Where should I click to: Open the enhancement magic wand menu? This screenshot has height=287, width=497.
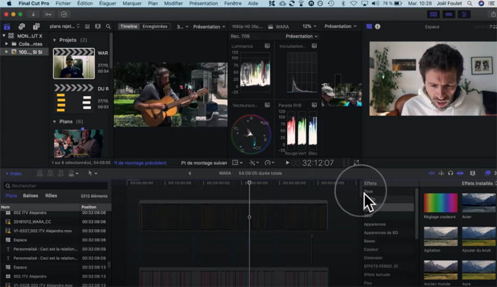pyautogui.click(x=254, y=163)
